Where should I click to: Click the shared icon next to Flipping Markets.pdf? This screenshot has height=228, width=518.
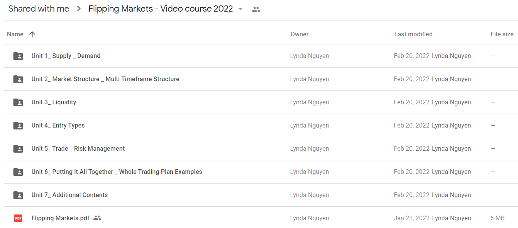coord(97,218)
